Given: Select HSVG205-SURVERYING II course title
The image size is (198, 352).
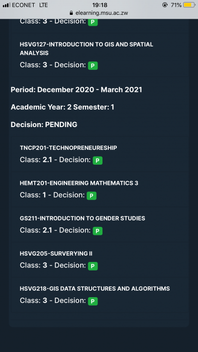Looking at the screenshot, I should pos(56,254).
